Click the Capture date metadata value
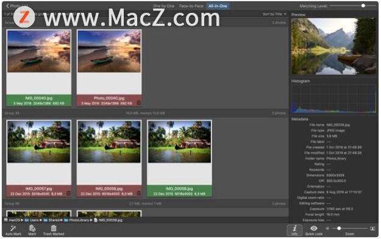This screenshot has height=239, width=381. (344, 192)
